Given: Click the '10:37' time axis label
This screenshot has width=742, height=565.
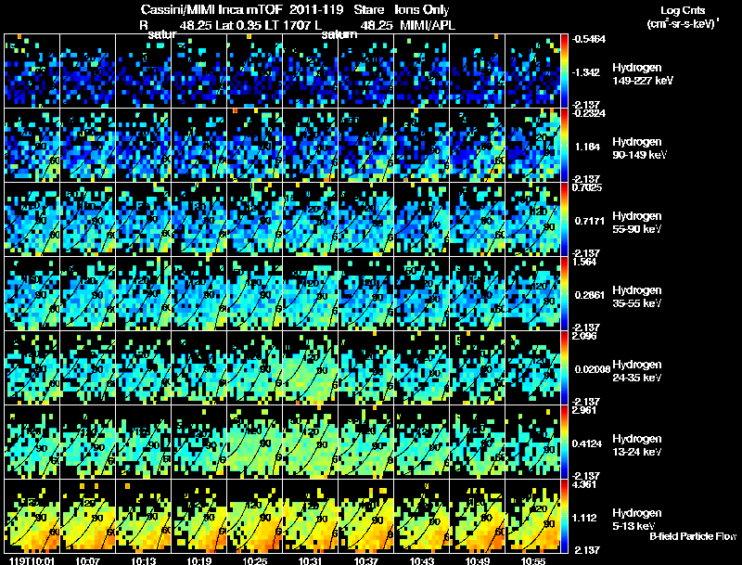Looking at the screenshot, I should click(x=365, y=560).
